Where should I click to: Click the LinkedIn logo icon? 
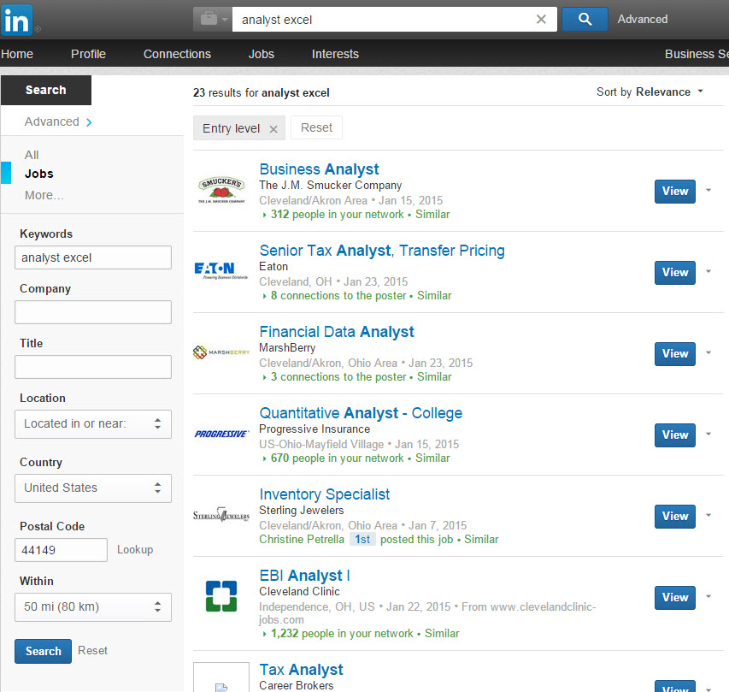click(17, 20)
